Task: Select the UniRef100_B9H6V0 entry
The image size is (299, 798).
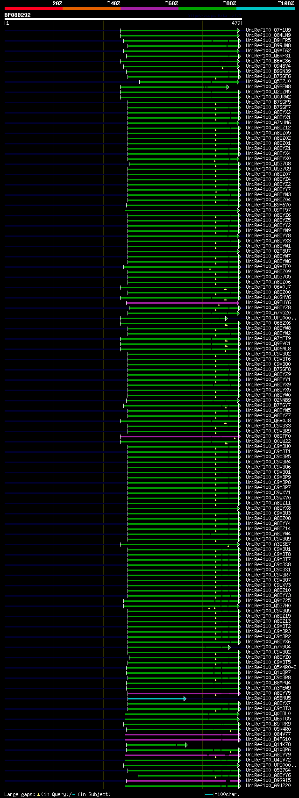Action: point(268,205)
